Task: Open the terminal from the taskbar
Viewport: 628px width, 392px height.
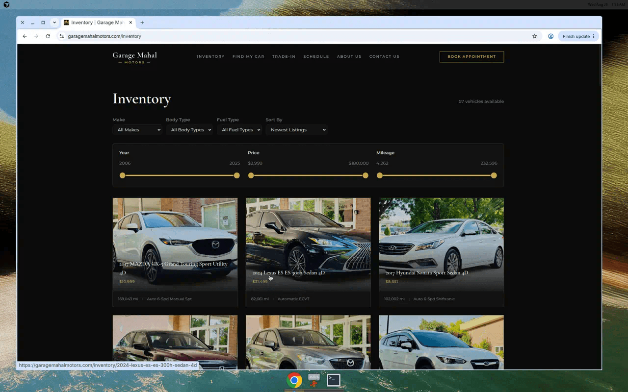Action: (334, 380)
